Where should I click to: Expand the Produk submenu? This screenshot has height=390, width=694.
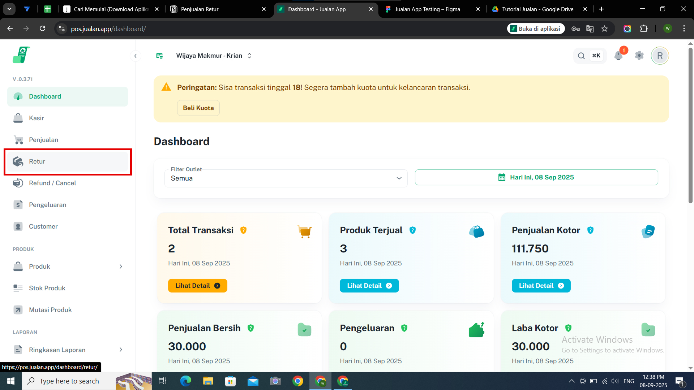[x=121, y=266]
